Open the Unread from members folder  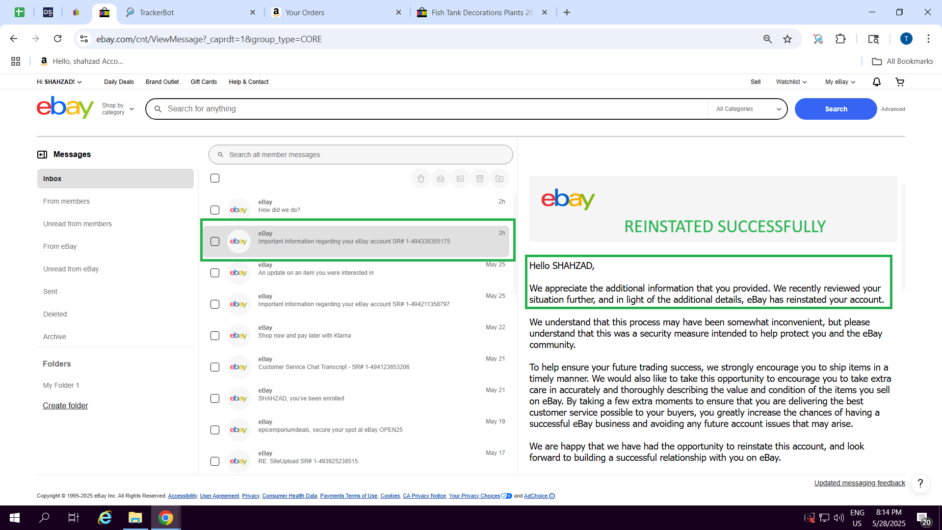tap(78, 224)
